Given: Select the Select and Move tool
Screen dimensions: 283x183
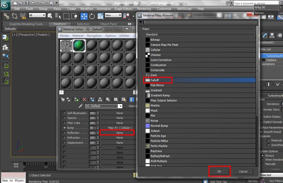Looking at the screenshot, I should (x=84, y=16).
